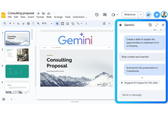This screenshot has width=168, height=115.
Task: Click the Summarize this presentation message
Action: tap(144, 69)
